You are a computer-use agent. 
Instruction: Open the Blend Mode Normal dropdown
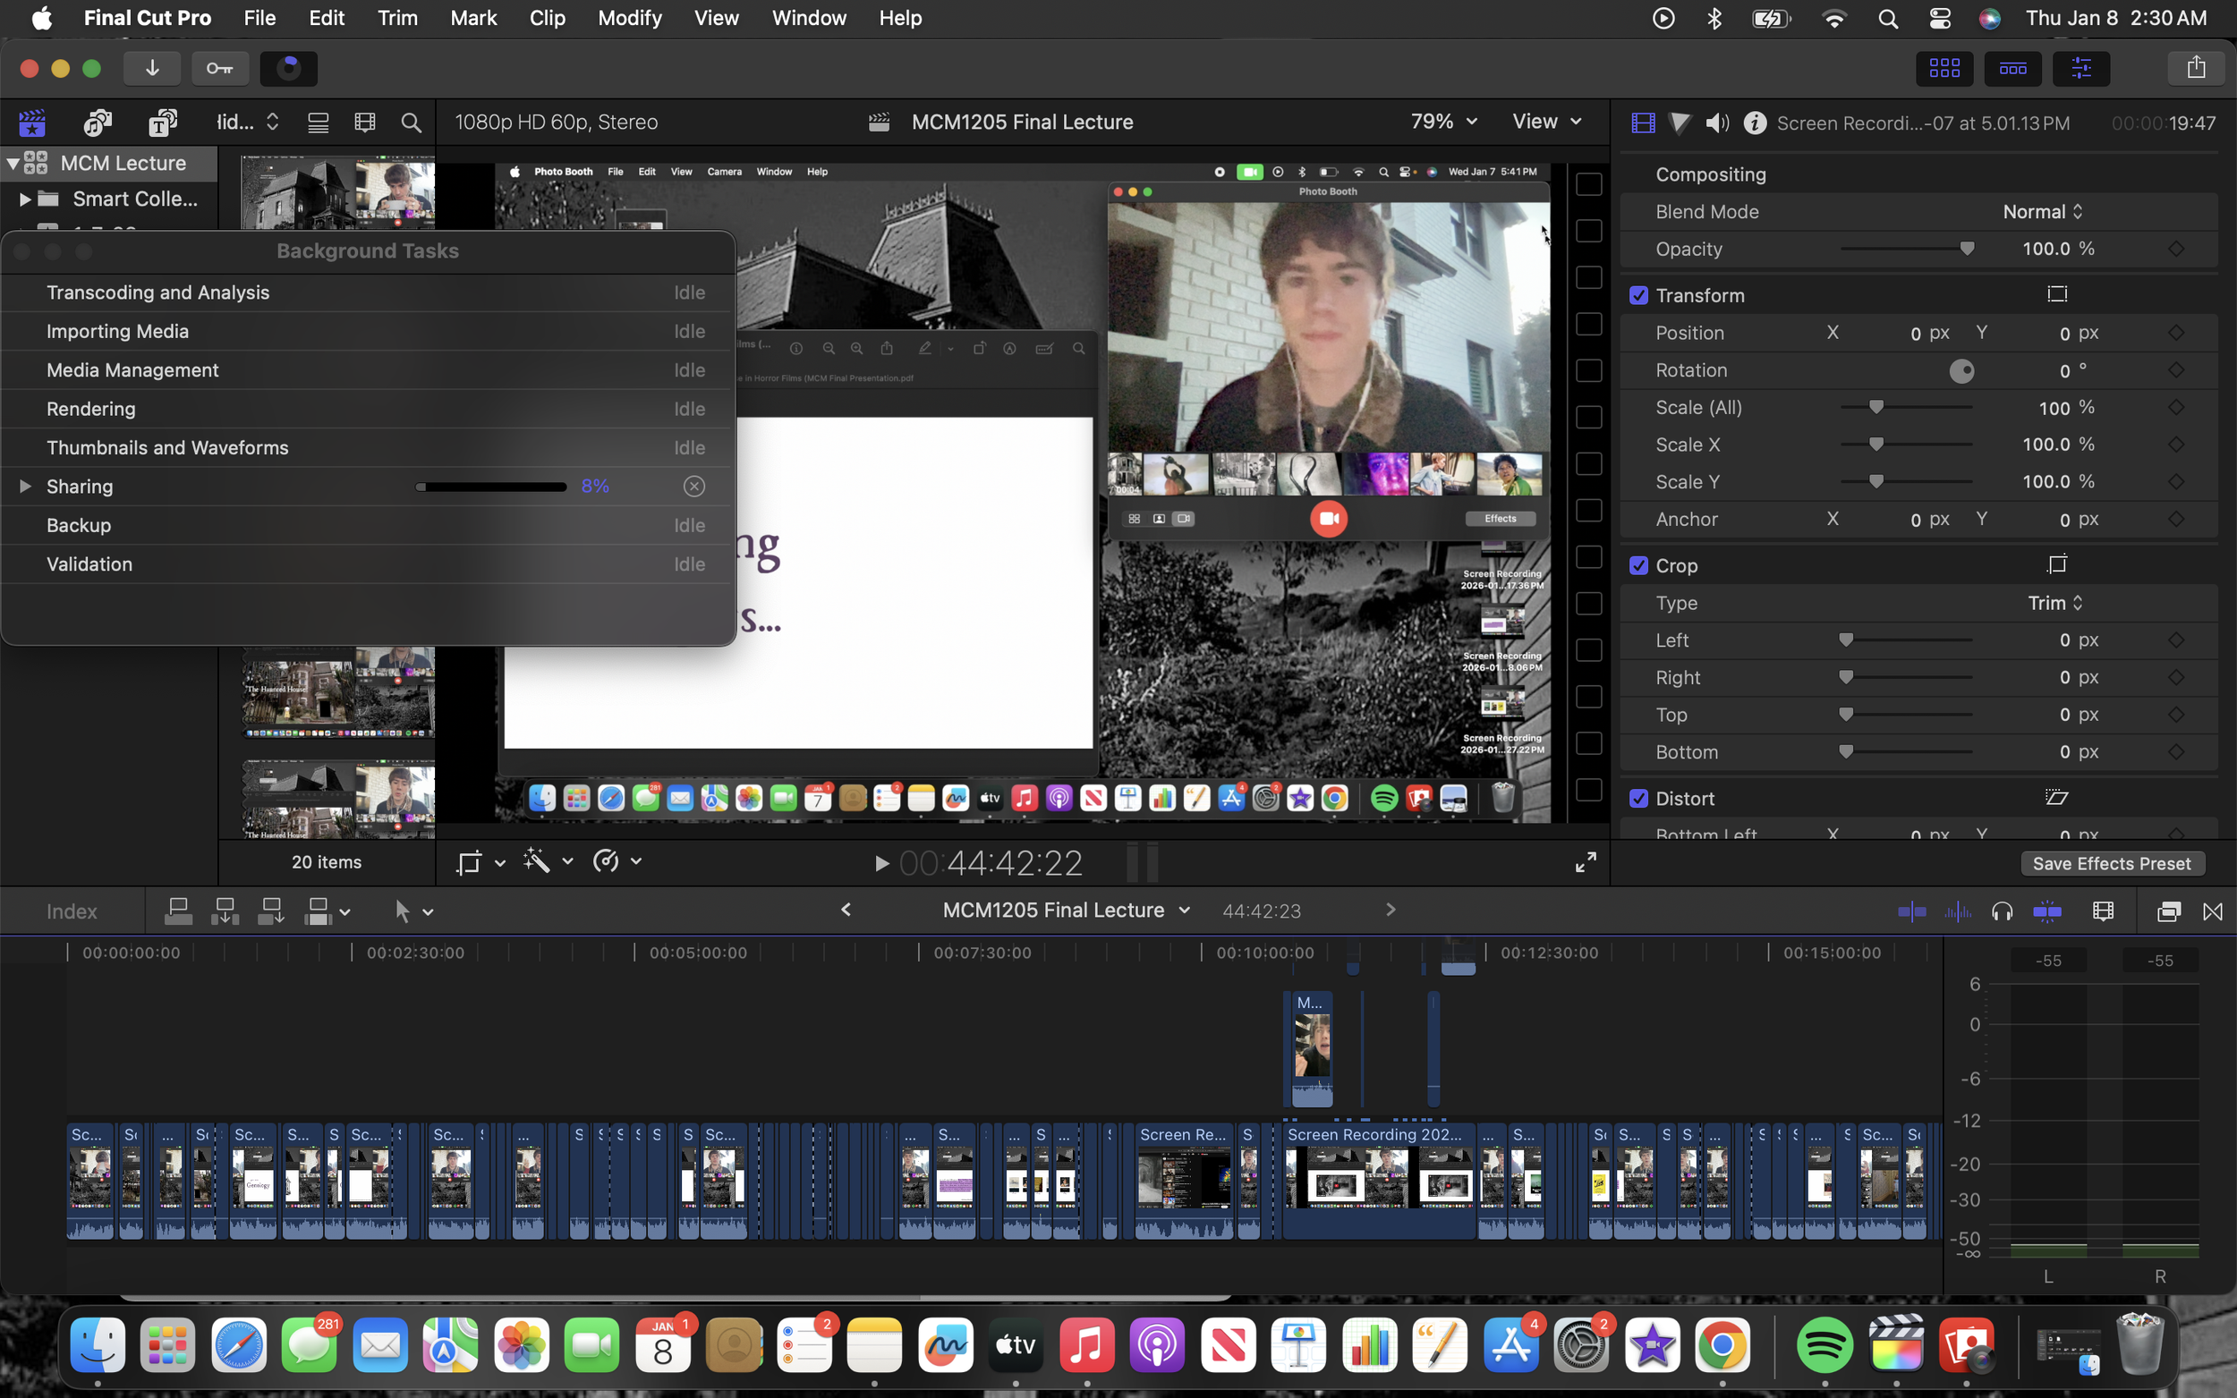click(2042, 212)
